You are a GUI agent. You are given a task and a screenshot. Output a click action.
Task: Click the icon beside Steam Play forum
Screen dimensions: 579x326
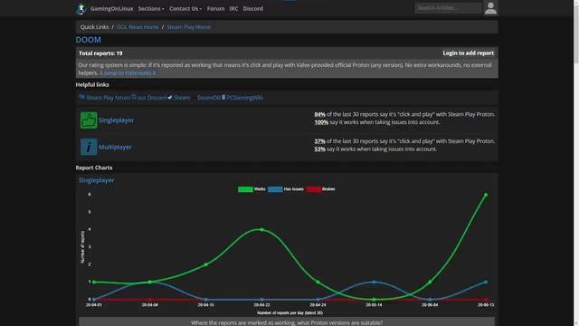82,97
